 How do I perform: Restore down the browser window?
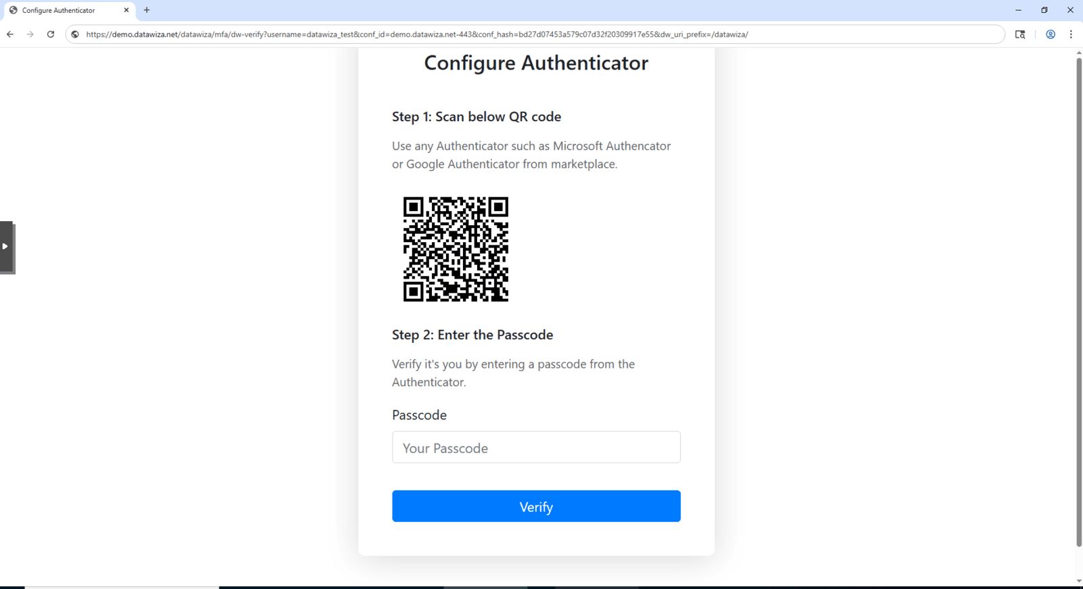[1044, 10]
